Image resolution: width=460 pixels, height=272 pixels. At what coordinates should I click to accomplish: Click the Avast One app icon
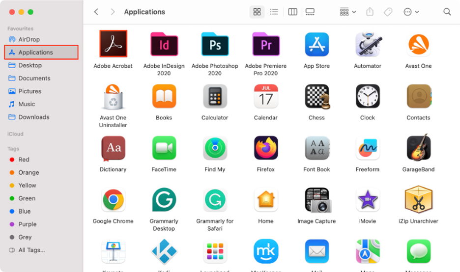pyautogui.click(x=418, y=45)
